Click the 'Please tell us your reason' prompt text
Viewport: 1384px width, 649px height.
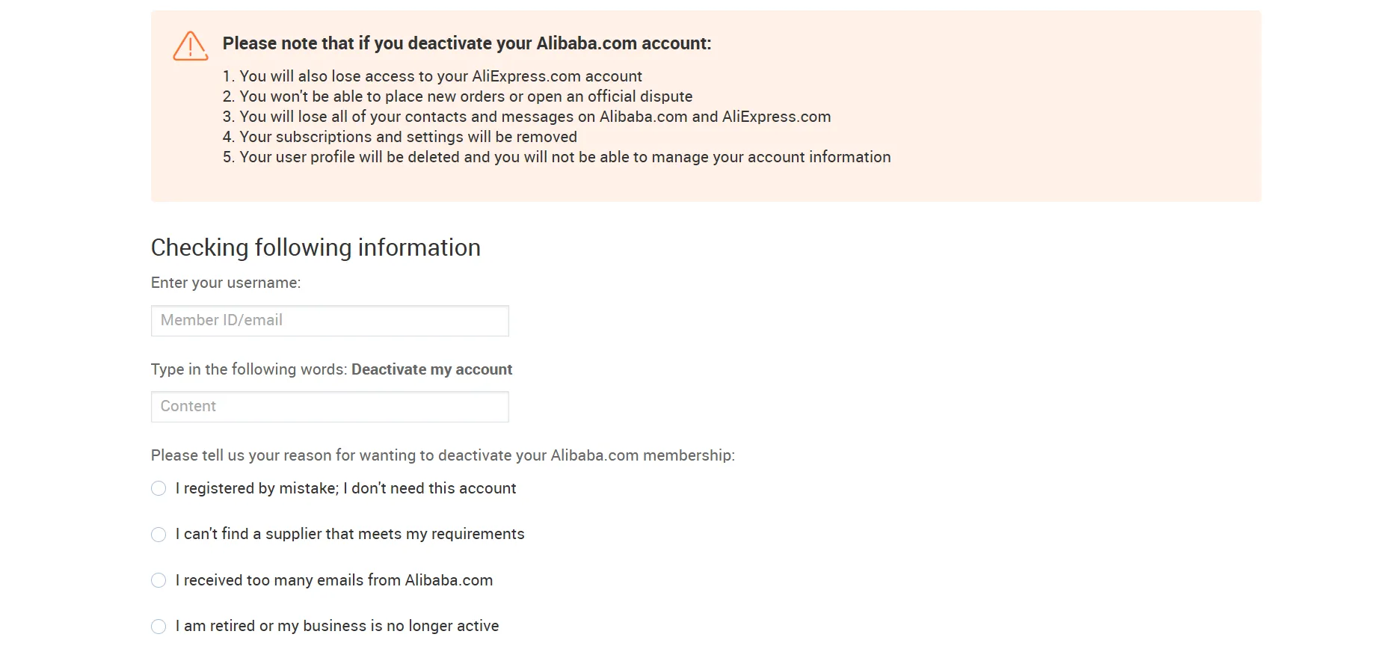tap(443, 455)
